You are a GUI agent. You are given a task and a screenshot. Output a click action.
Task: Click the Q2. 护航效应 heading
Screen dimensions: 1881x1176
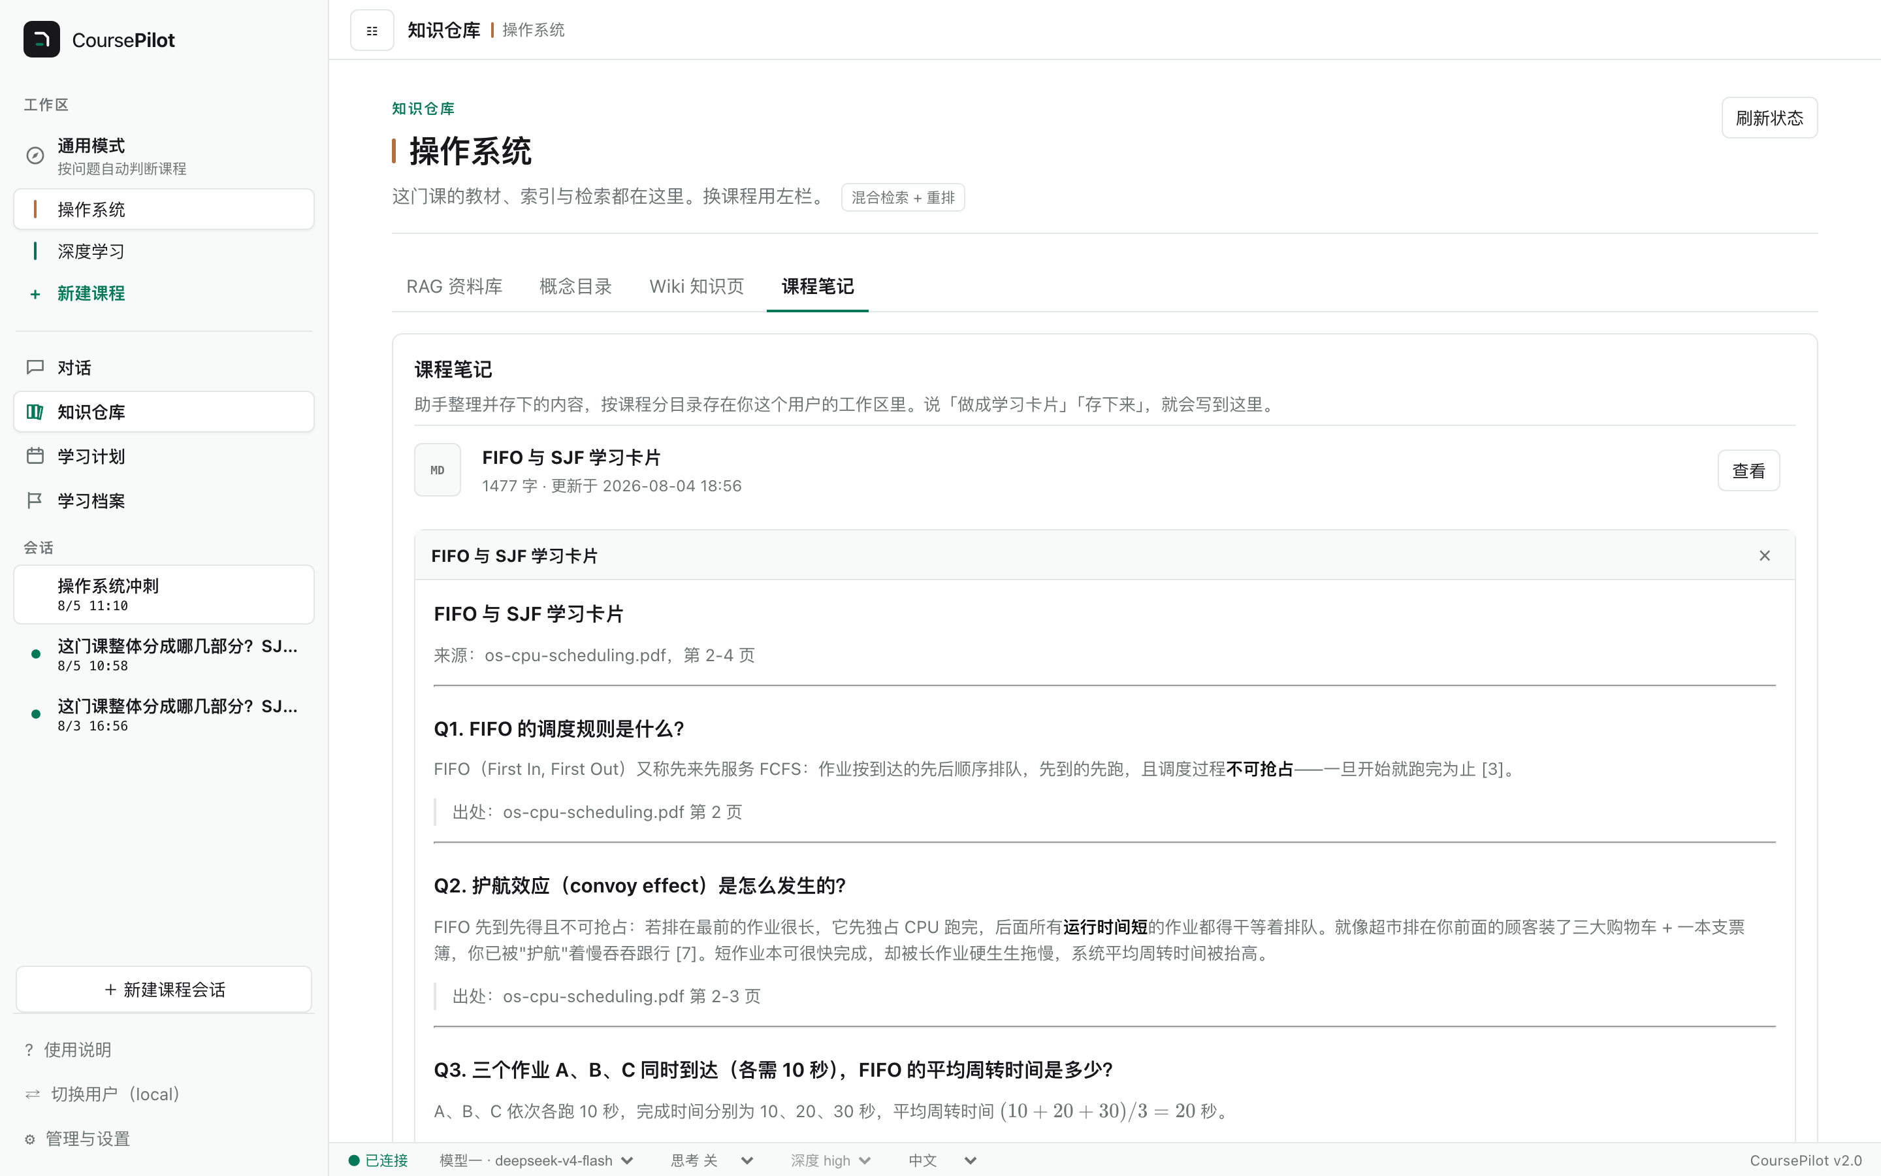click(x=639, y=885)
